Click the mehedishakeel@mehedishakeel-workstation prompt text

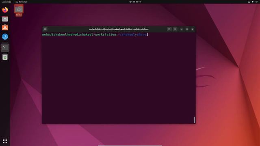pyautogui.click(x=79, y=34)
